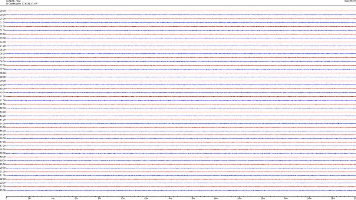This screenshot has width=356, height=200.
Task: Click the 16:30 time row label
Action: tap(3, 139)
